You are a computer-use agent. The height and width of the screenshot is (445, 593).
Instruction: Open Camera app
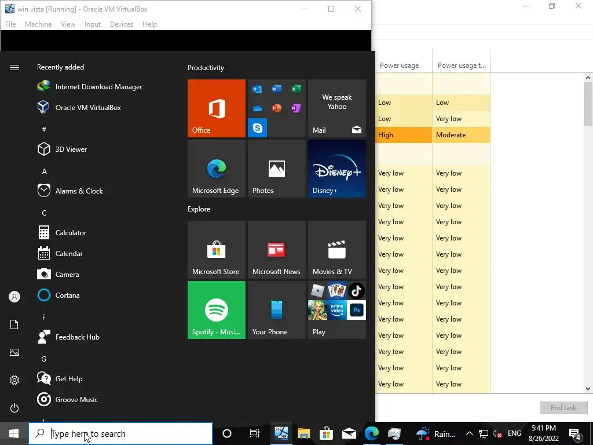(x=58, y=274)
